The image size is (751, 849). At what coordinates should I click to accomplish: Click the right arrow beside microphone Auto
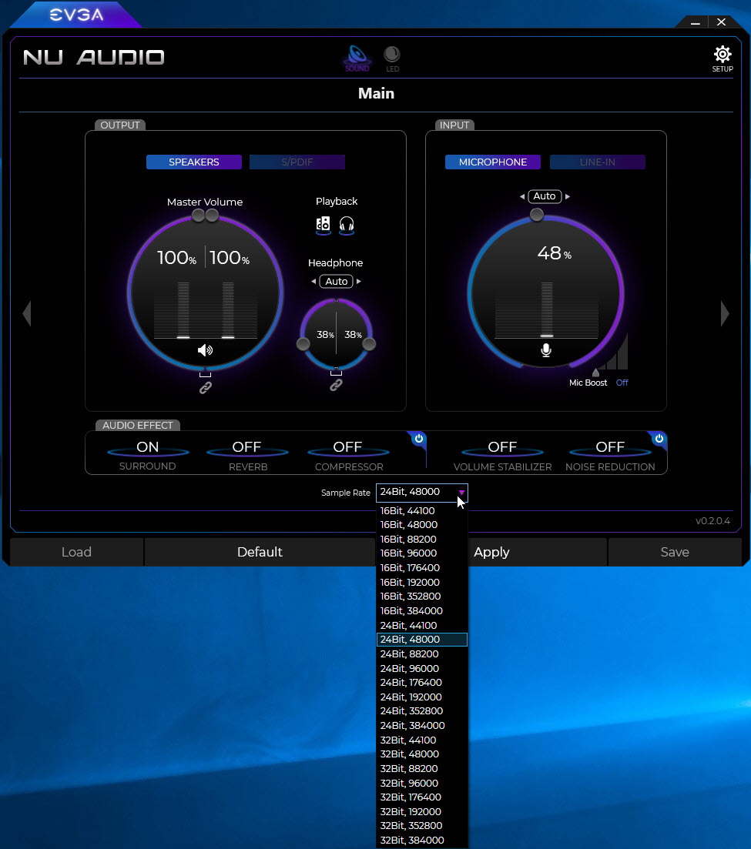[x=568, y=196]
